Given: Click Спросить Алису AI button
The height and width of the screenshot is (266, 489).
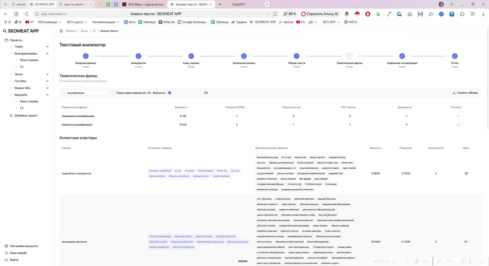Looking at the screenshot, I should [x=320, y=14].
